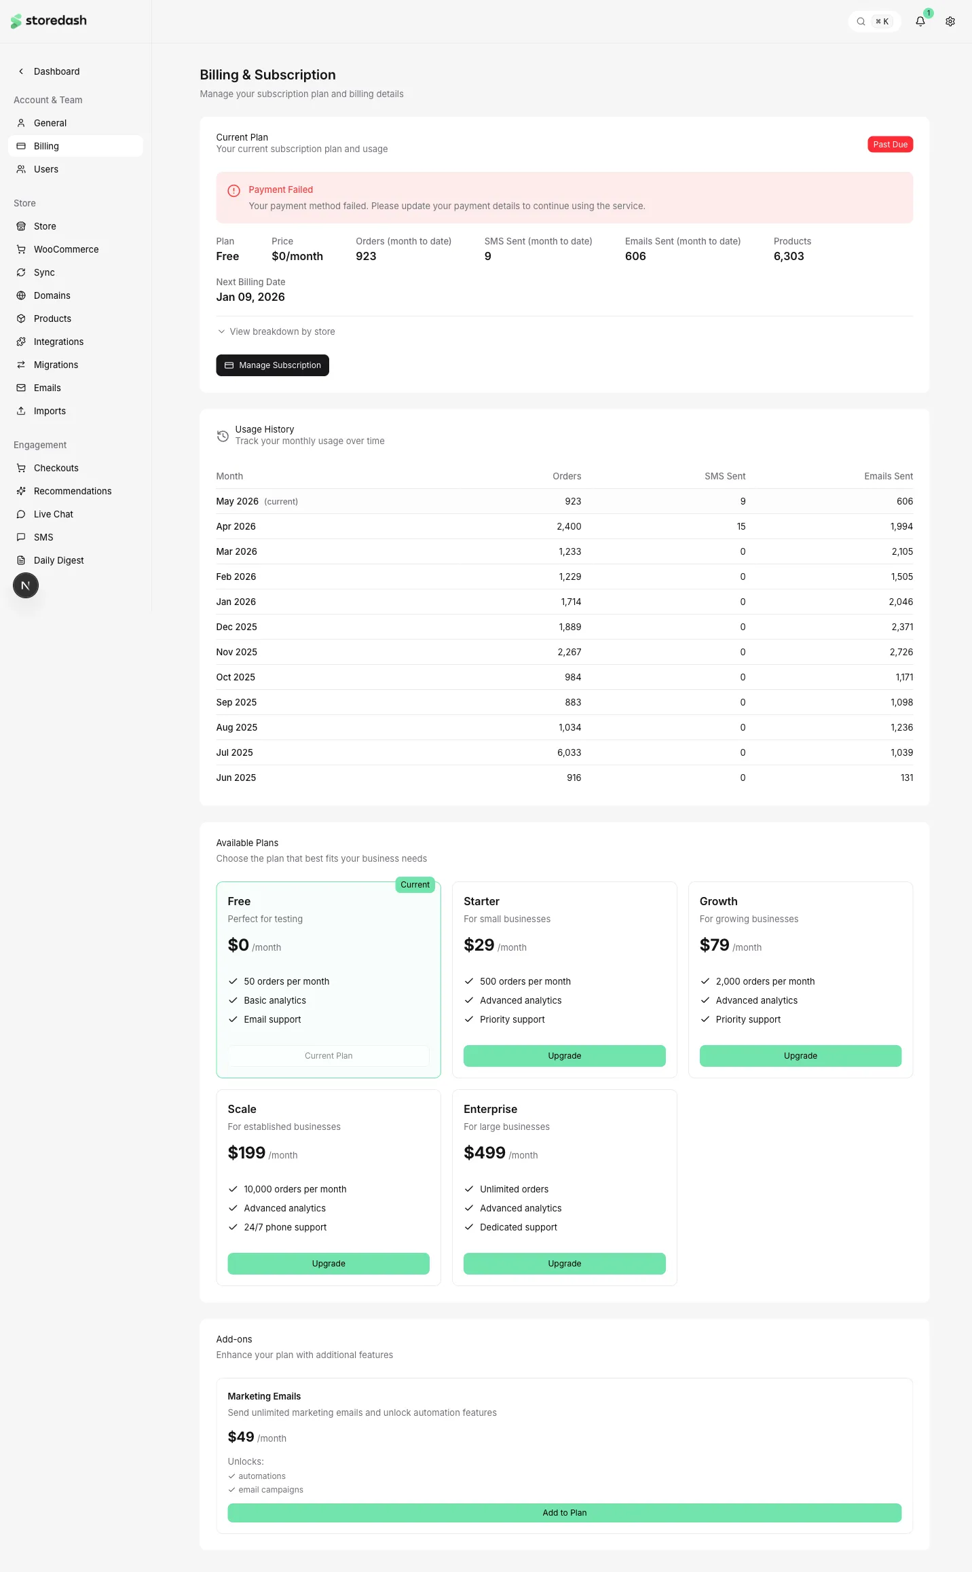Screen dimensions: 972x1572
Task: Open Daily Digest sidebar menu item
Action: pyautogui.click(x=75, y=560)
